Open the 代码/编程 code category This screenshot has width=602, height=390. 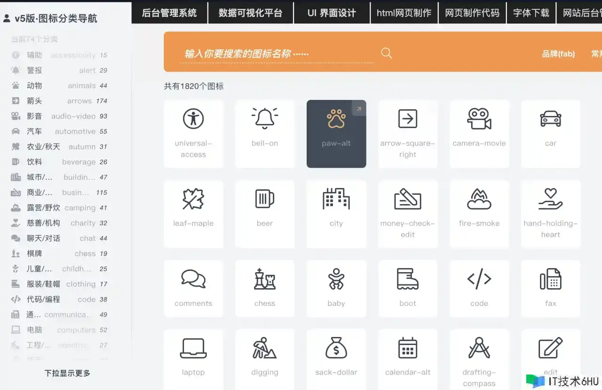[x=59, y=299]
